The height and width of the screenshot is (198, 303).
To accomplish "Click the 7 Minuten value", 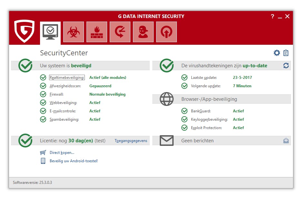I will click(242, 86).
